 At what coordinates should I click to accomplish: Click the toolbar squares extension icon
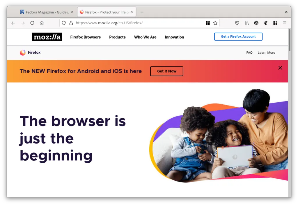click(275, 23)
